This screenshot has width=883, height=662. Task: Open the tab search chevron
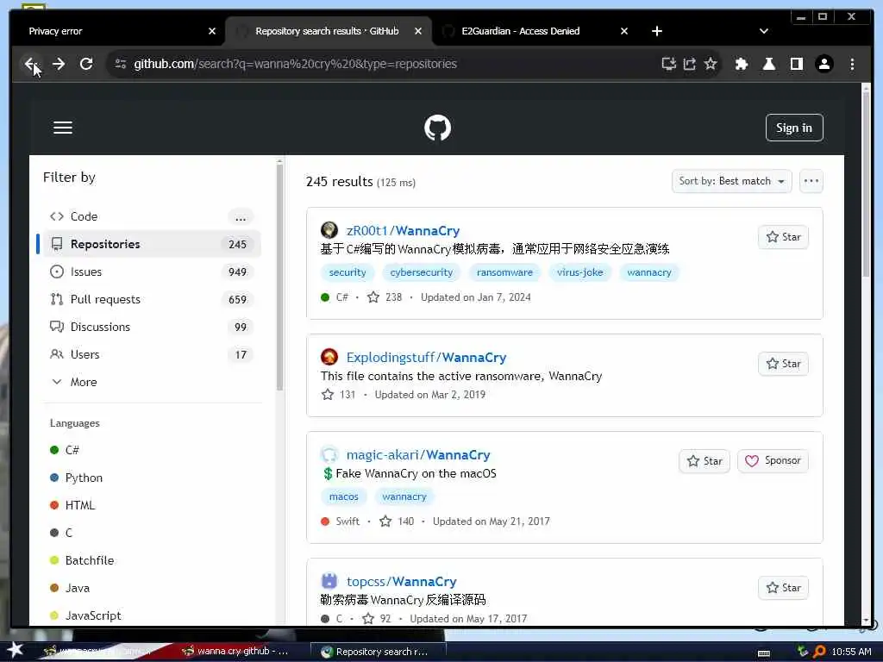click(764, 31)
